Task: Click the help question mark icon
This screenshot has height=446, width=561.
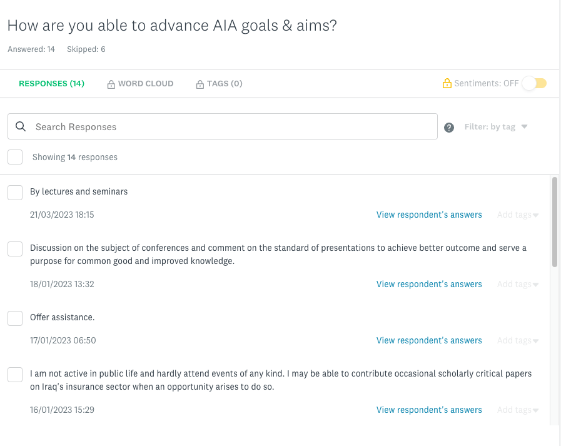Action: point(449,128)
